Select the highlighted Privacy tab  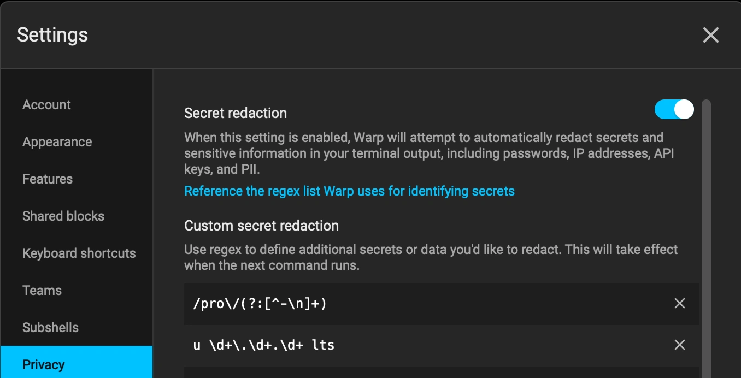tap(44, 365)
